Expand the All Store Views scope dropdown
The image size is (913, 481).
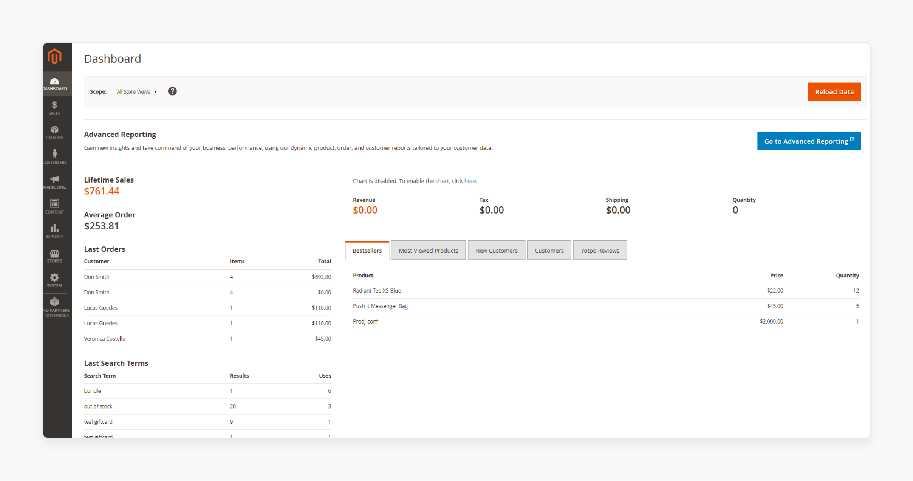coord(137,92)
